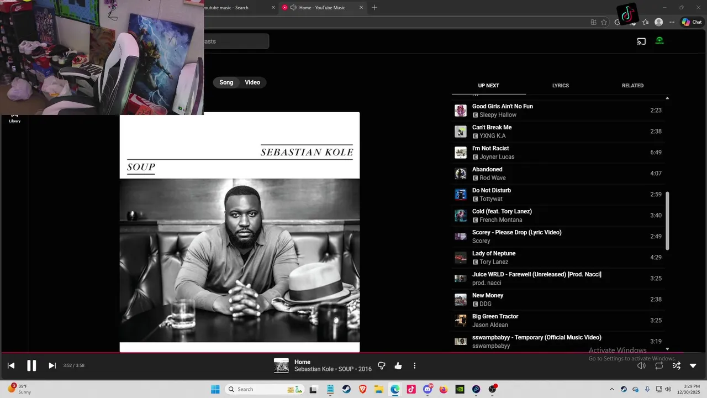Play sswampbabyy - Temporary music video
707x398 pixels.
pos(558,342)
